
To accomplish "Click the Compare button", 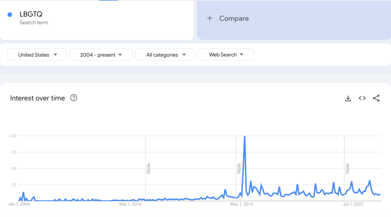I will point(234,18).
